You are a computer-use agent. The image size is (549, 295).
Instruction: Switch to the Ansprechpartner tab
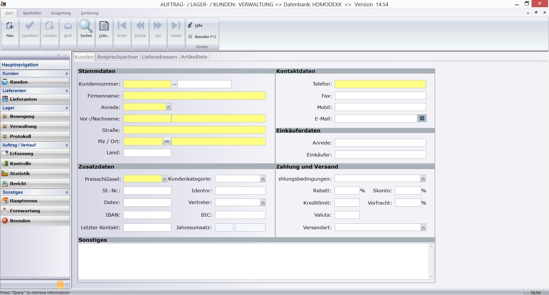click(118, 57)
